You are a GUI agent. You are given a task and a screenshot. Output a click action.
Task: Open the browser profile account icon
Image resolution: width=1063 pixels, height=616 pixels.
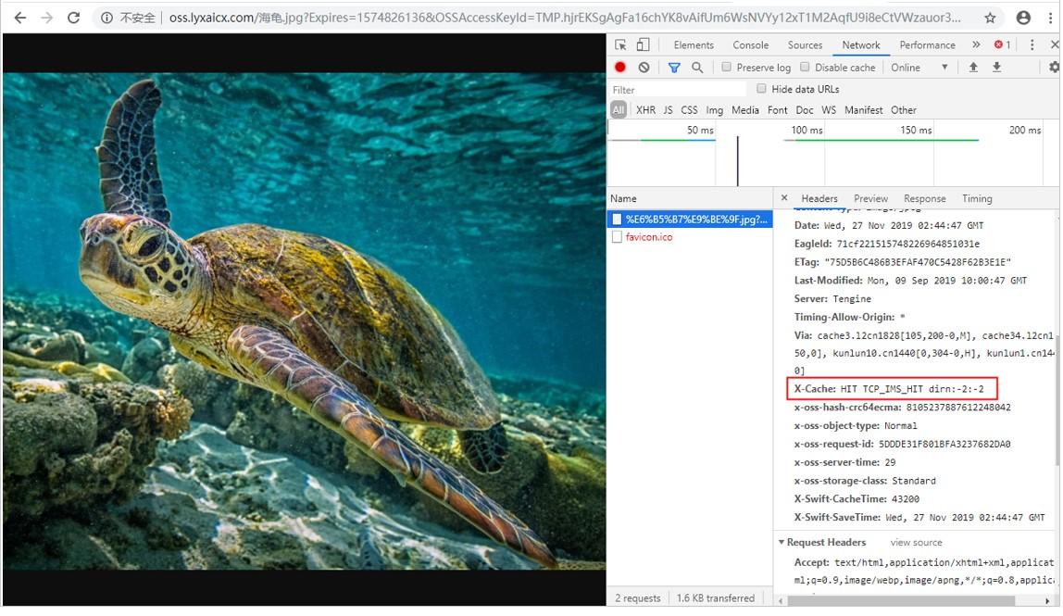(1024, 18)
